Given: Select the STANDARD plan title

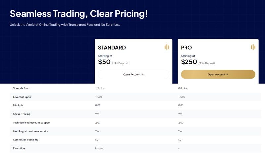Looking at the screenshot, I should [x=112, y=48].
